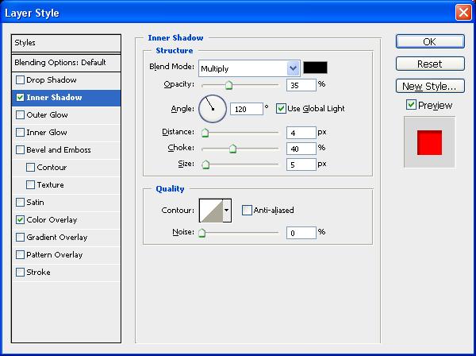
Task: Enable the Outer Glow checkbox
Action: 20,115
